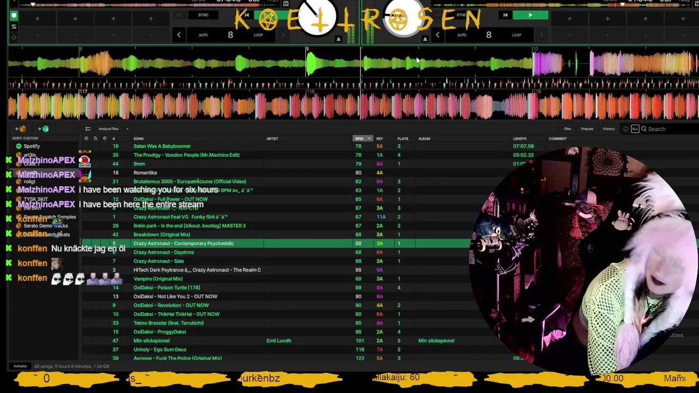Select the TYSK SKIT crate
The image size is (699, 393).
(x=35, y=199)
